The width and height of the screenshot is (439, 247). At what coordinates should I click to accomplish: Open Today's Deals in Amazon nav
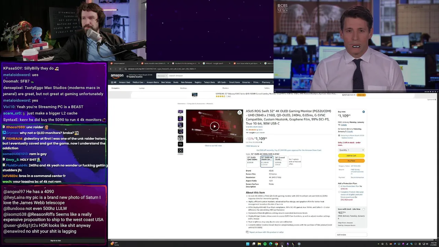point(209,82)
